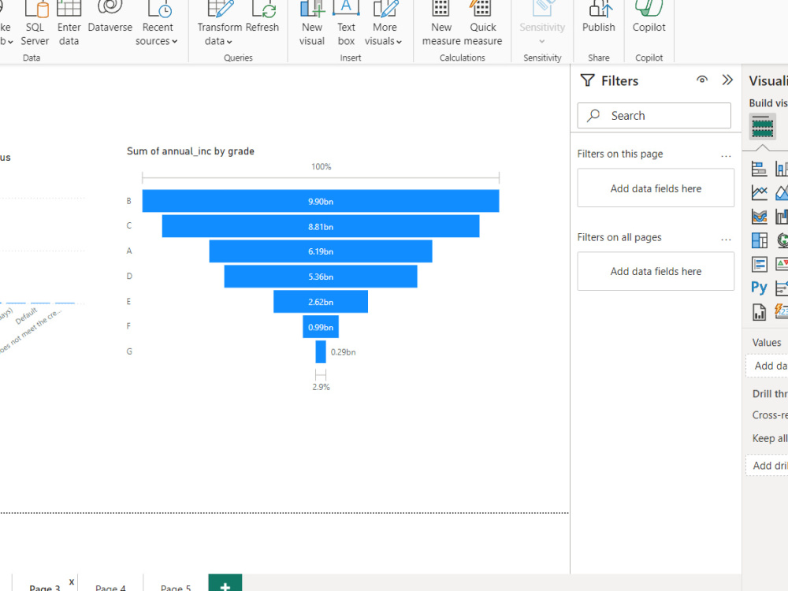Select the funnel bar B 9.90bn
Viewport: 788px width, 591px height.
coord(321,201)
